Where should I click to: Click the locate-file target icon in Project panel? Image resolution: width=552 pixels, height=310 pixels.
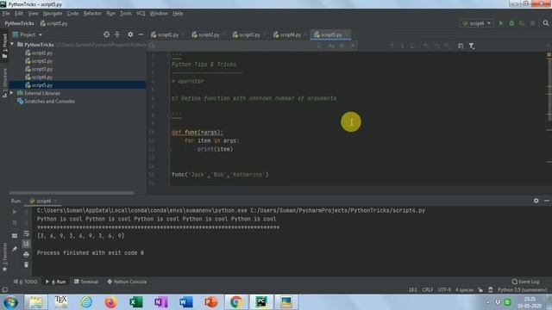point(107,34)
